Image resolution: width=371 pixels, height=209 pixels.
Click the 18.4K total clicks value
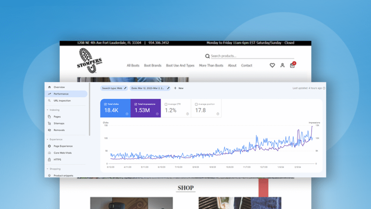coord(111,110)
